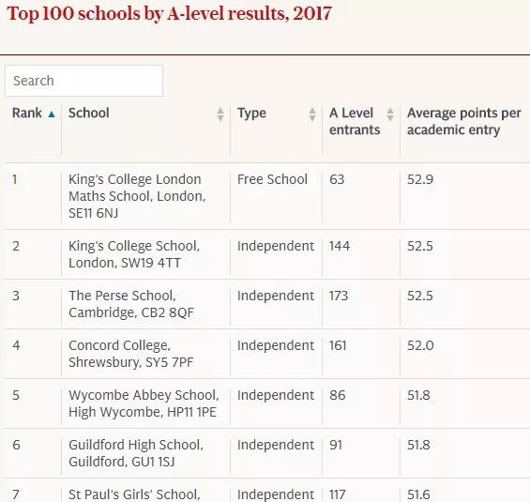
Task: Select St Paul's Girls' School entry
Action: [134, 494]
